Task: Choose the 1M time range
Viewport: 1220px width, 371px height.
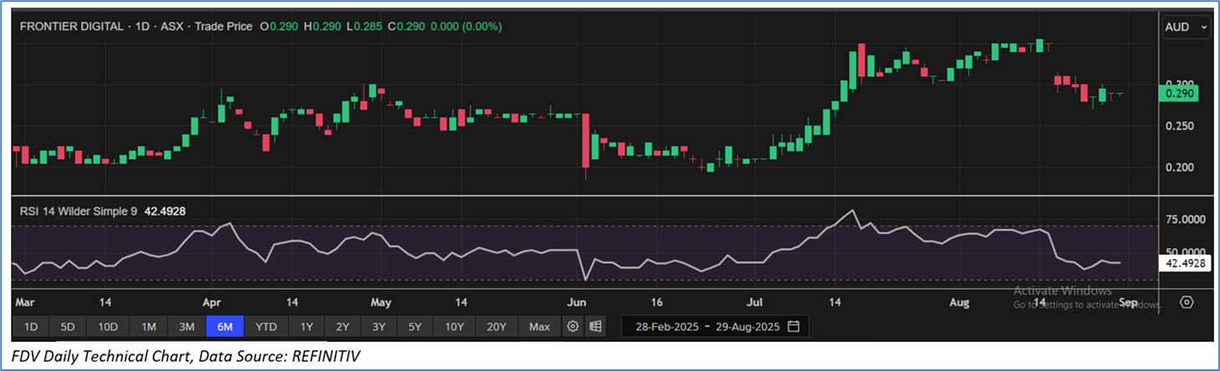Action: [148, 326]
